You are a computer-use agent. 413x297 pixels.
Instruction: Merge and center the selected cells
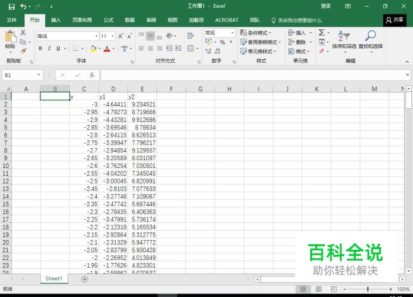[x=190, y=48]
